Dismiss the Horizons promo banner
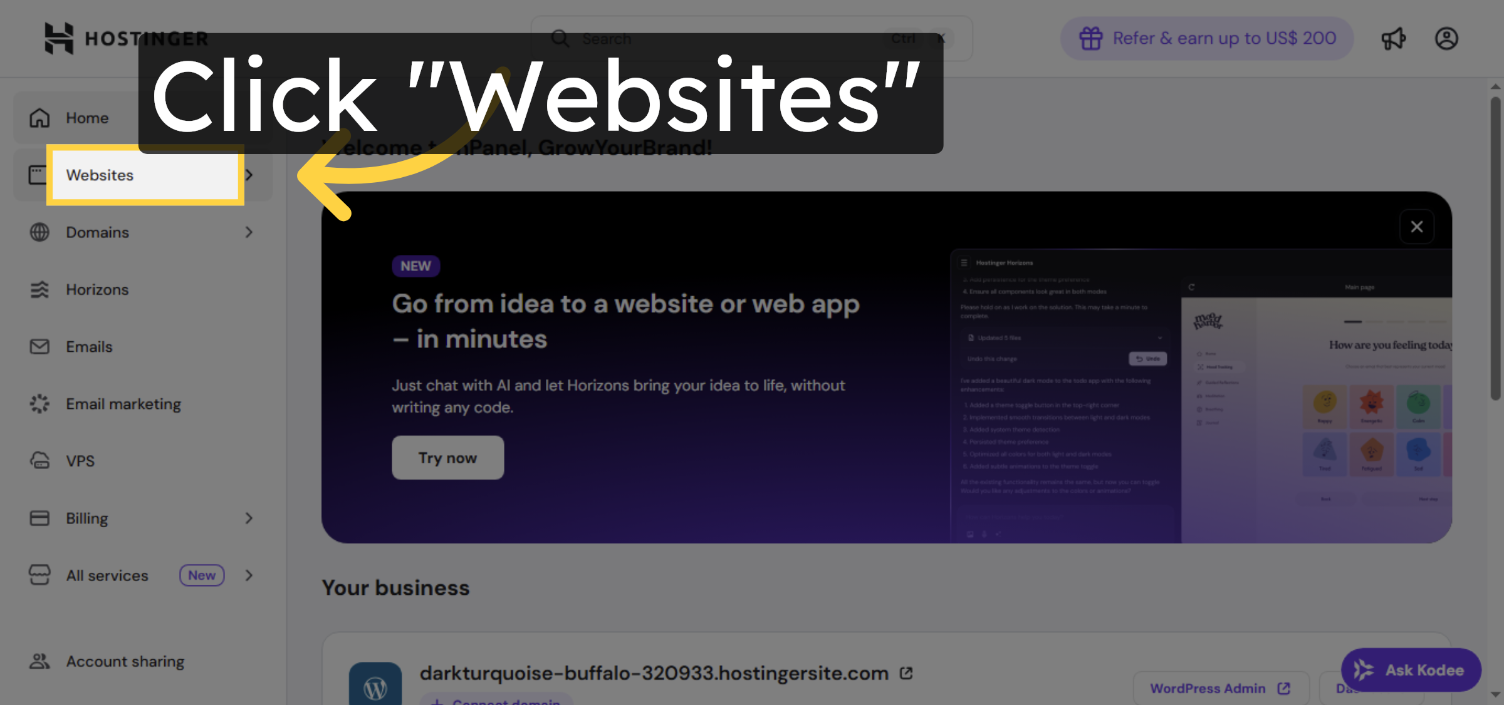This screenshot has width=1504, height=705. [x=1417, y=226]
